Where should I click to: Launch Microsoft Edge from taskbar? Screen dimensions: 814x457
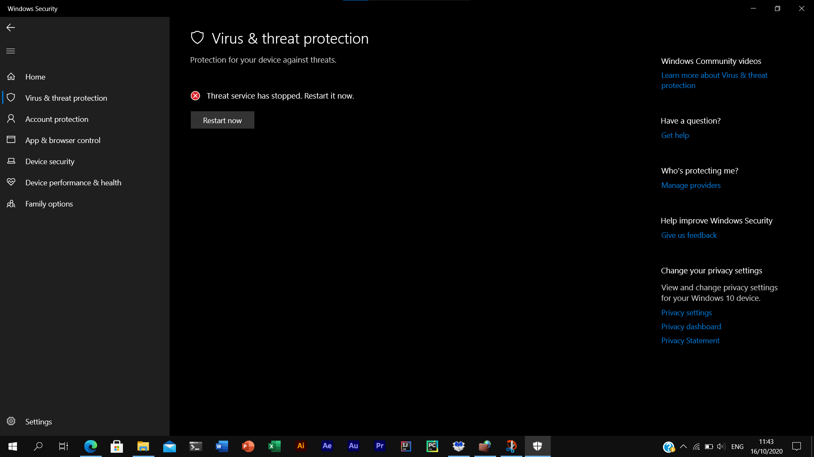[x=90, y=446]
